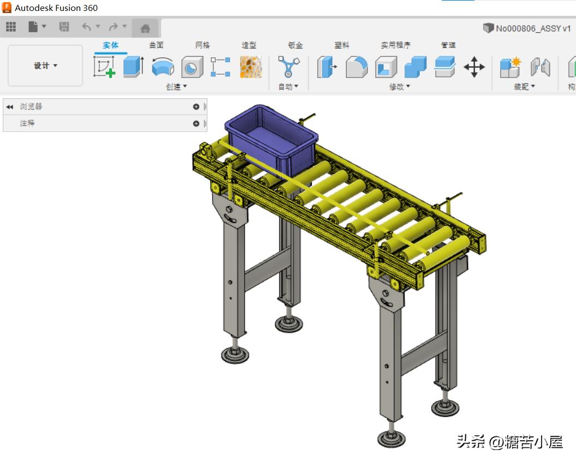
Task: Click the Redo arrow
Action: click(113, 27)
